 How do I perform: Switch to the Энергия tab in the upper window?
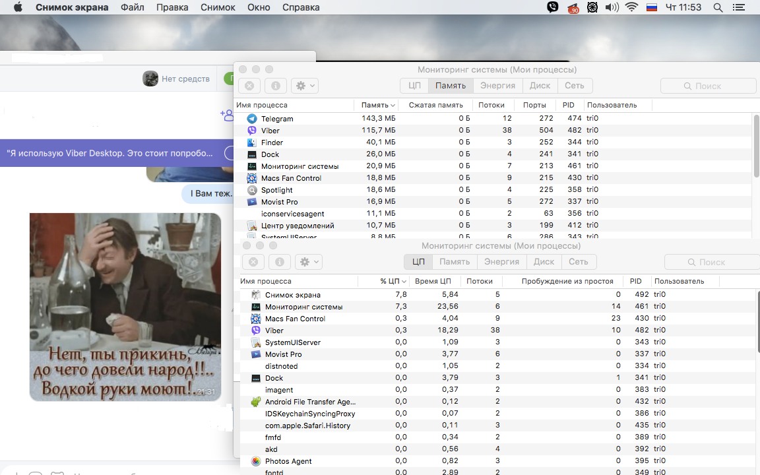497,86
